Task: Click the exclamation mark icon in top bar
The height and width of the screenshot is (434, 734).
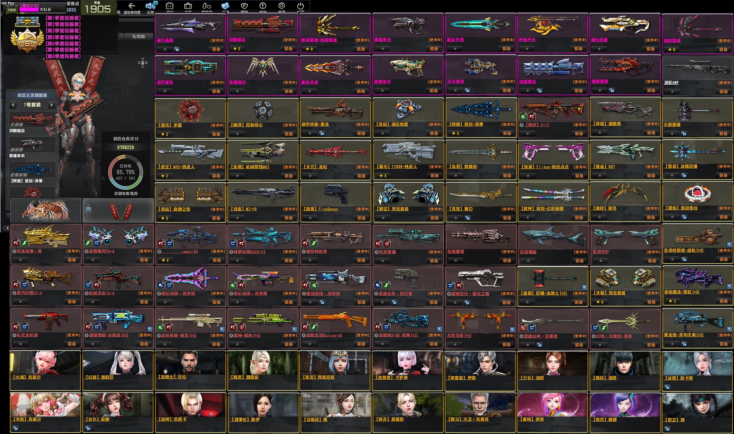Action: click(263, 6)
